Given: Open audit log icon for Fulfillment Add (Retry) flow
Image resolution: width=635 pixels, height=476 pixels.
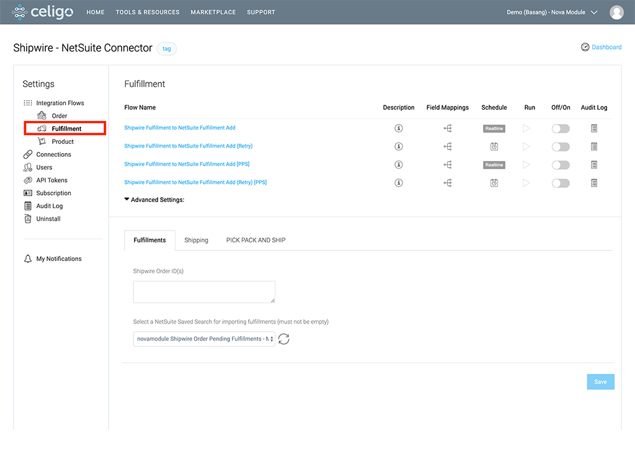Looking at the screenshot, I should [594, 146].
